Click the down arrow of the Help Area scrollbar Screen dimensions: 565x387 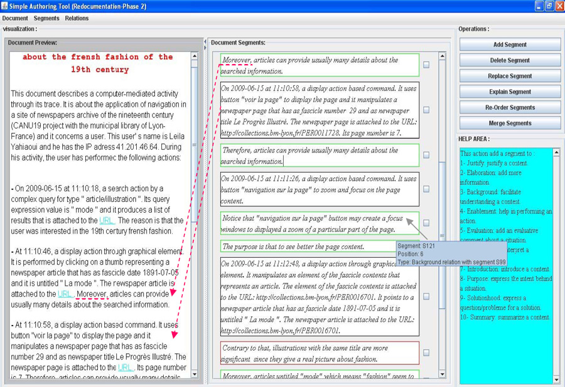(x=556, y=380)
